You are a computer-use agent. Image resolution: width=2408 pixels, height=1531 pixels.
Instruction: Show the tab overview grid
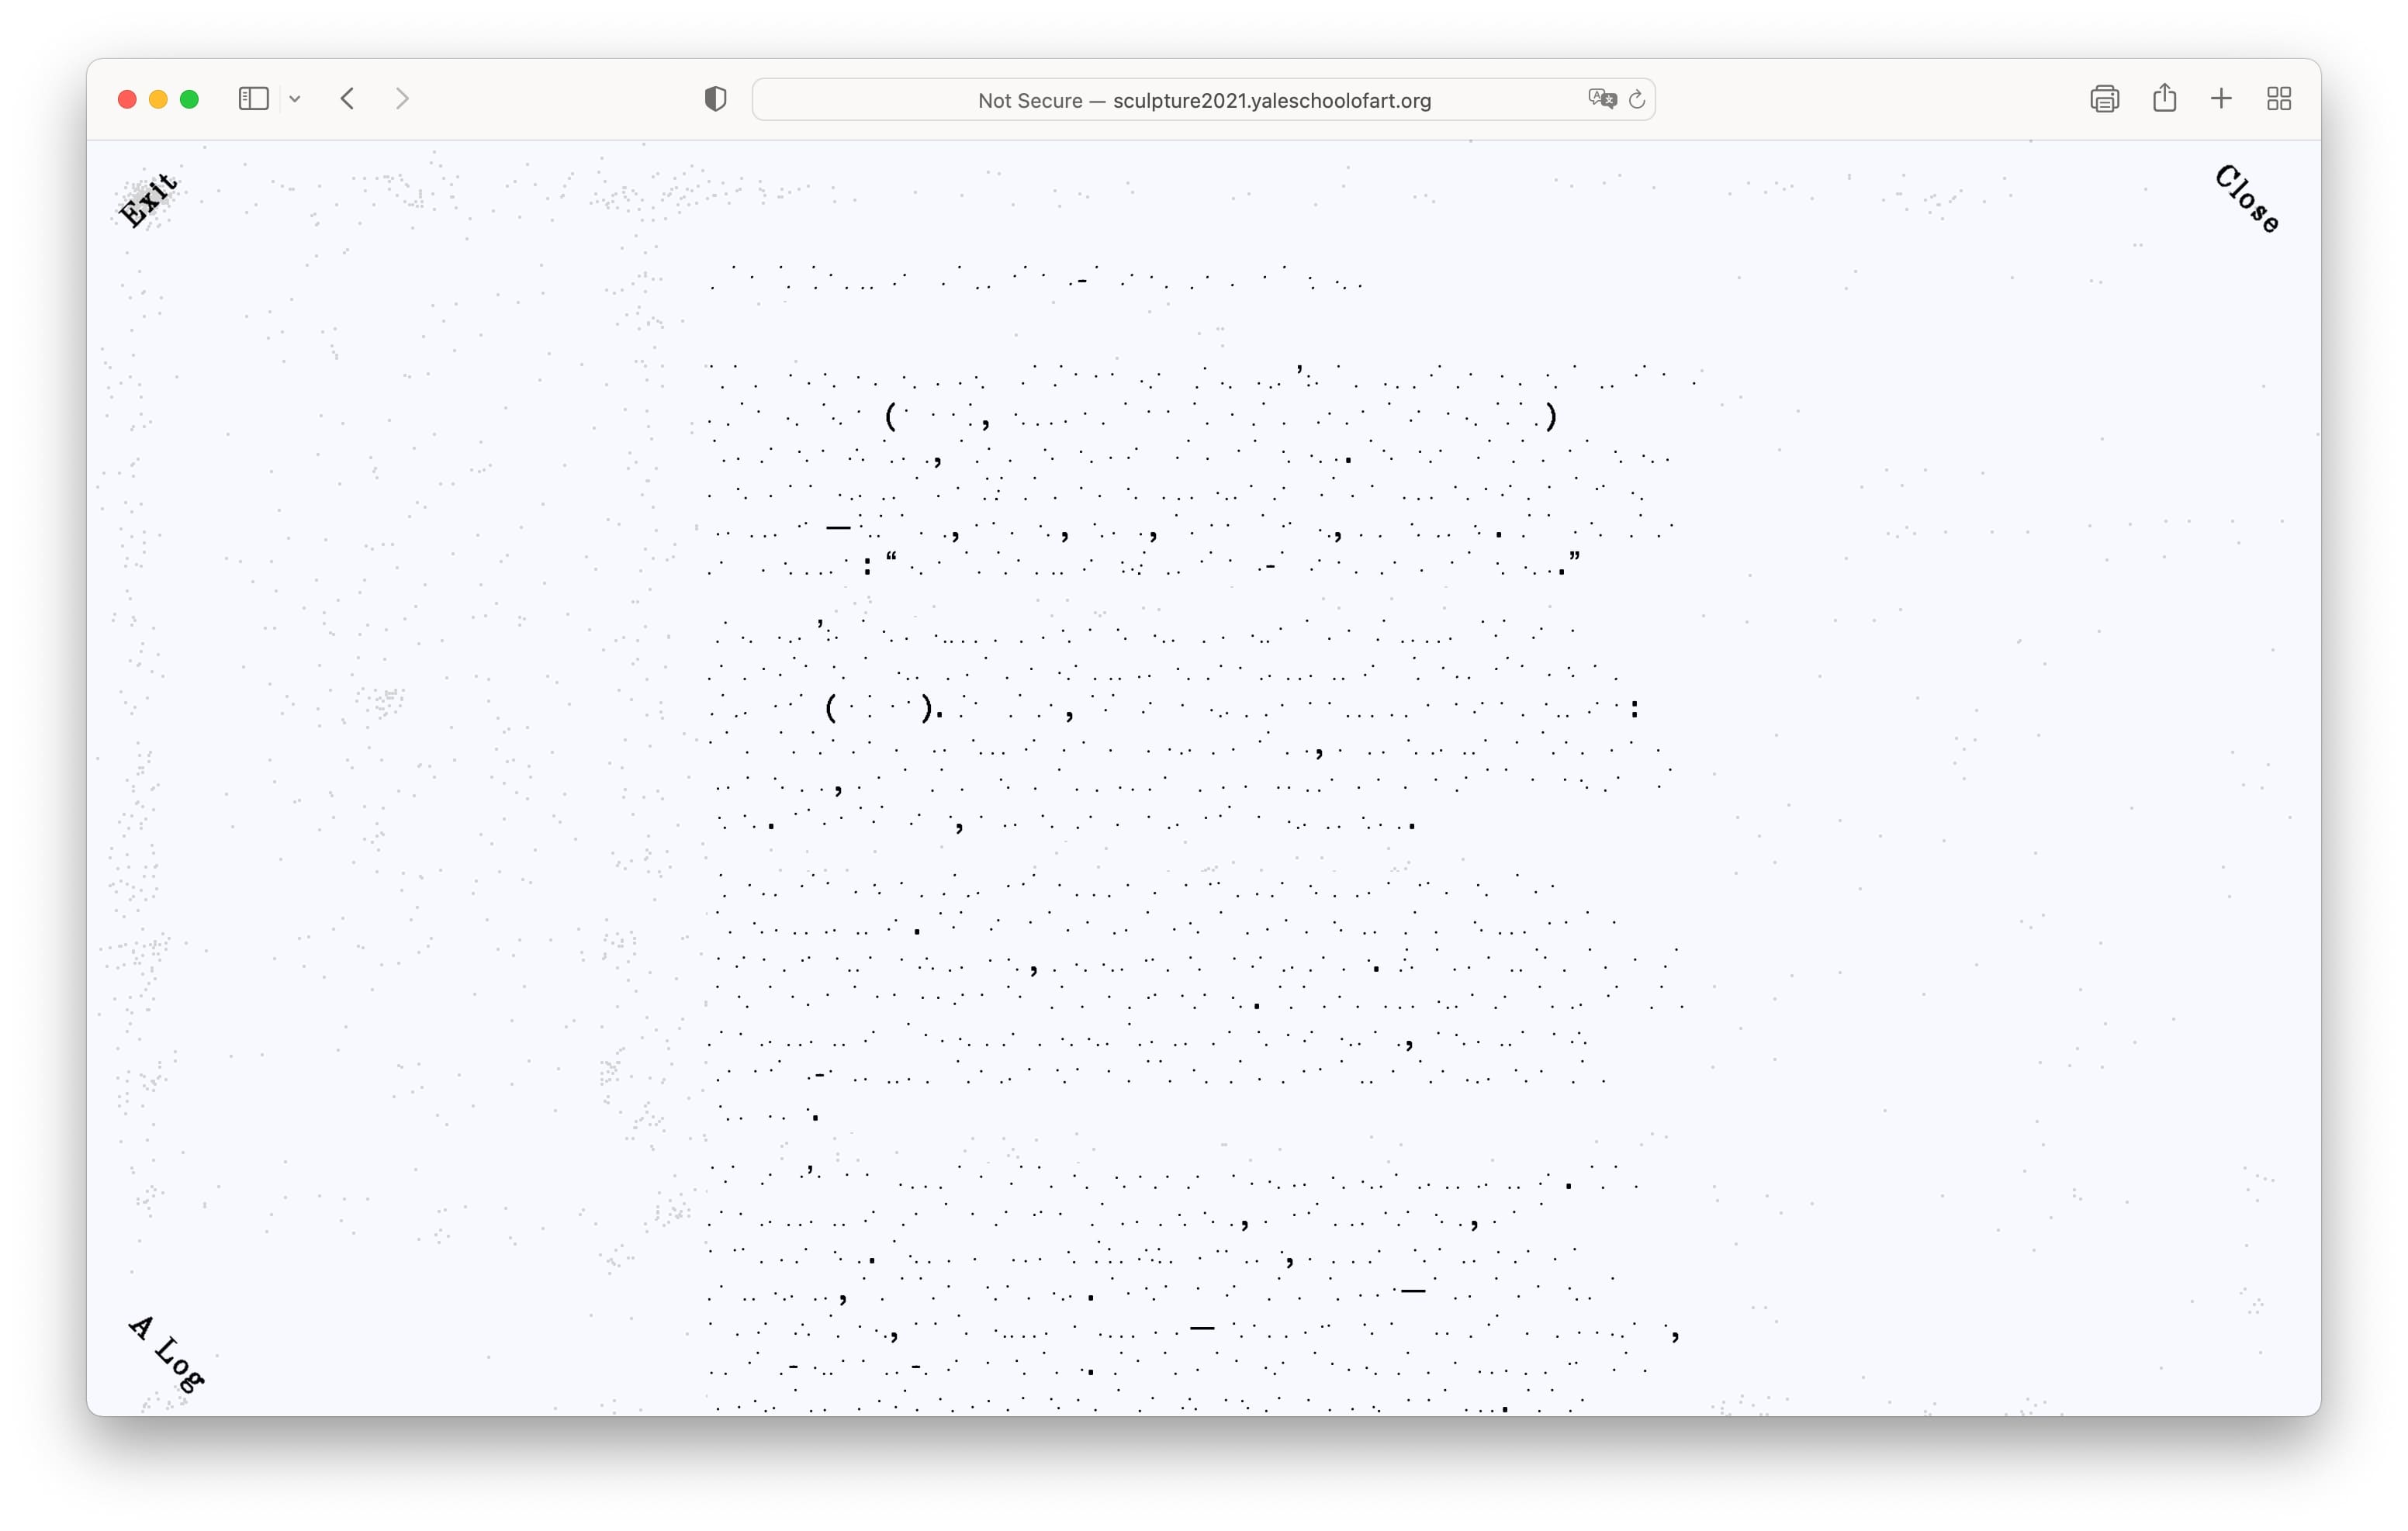click(2279, 99)
